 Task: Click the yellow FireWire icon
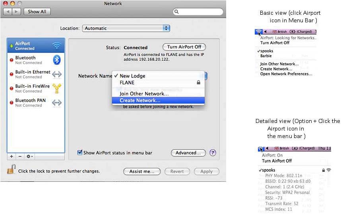57,88
